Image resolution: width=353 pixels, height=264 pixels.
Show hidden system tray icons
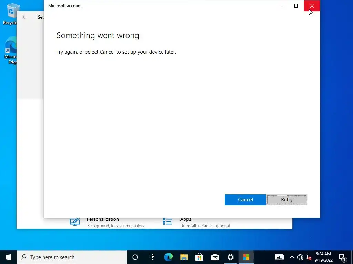[292, 257]
